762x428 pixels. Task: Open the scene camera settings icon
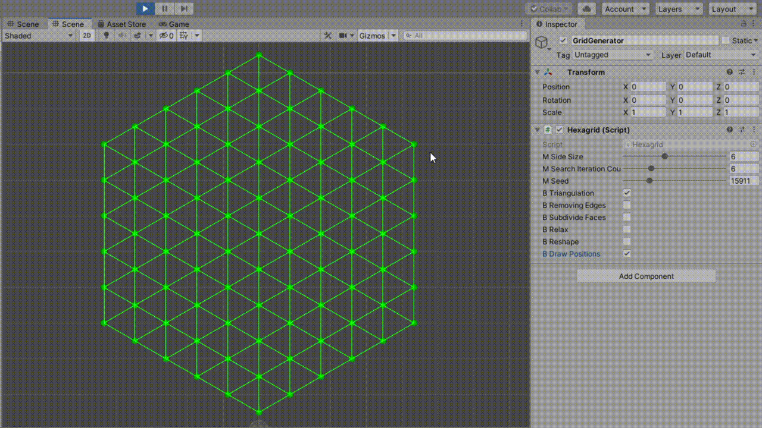[x=343, y=36]
